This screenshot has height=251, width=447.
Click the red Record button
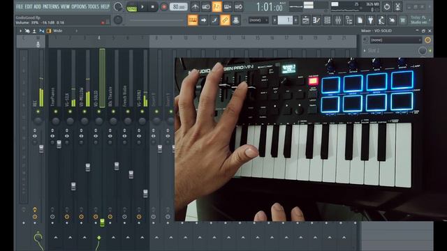[163, 7]
